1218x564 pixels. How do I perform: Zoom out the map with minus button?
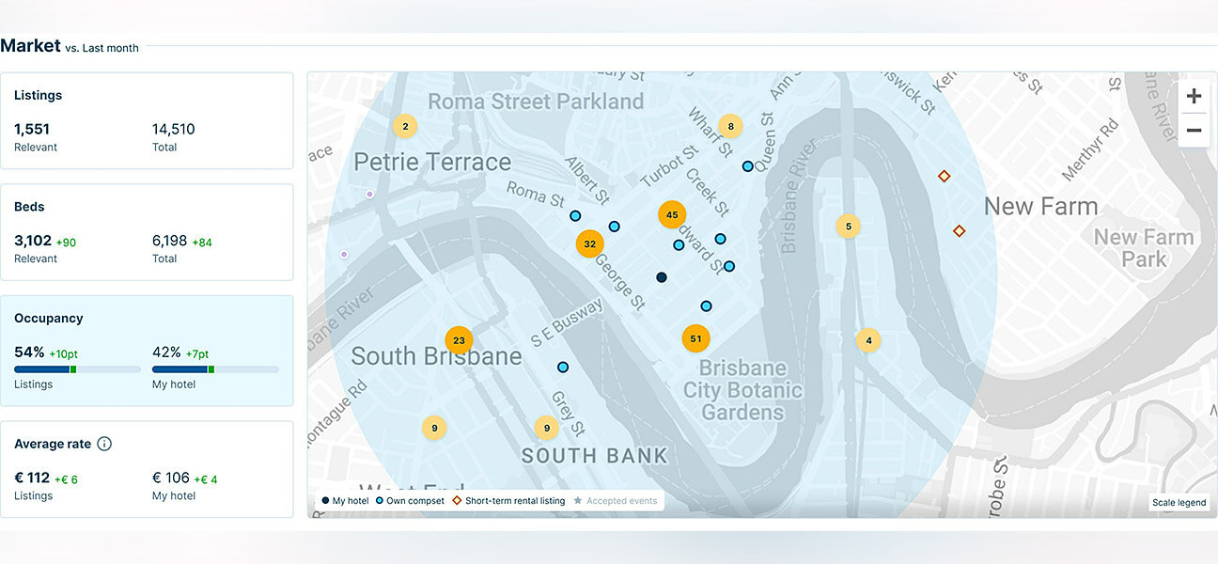coord(1194,131)
